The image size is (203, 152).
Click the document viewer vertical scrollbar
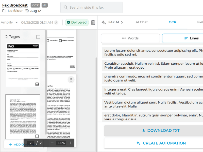(x=96, y=105)
